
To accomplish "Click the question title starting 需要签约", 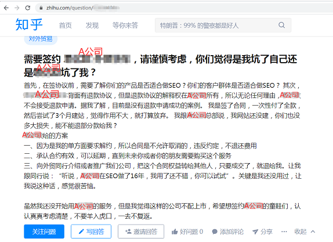I will [160, 66].
